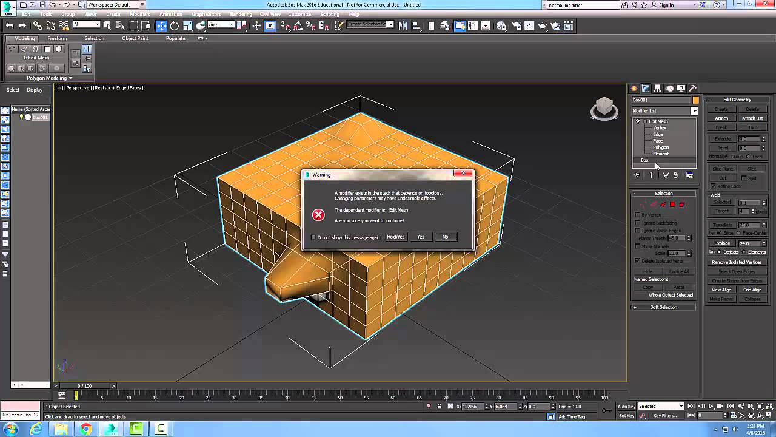Activate the Select Object tool

[107, 25]
